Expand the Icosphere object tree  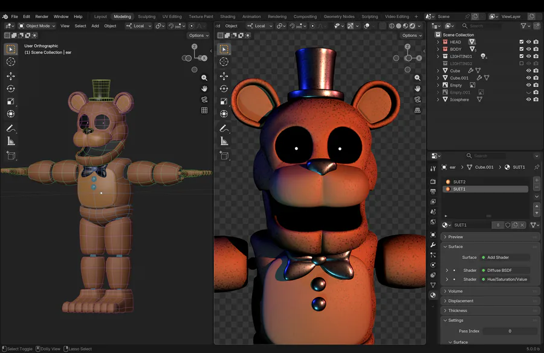click(438, 100)
